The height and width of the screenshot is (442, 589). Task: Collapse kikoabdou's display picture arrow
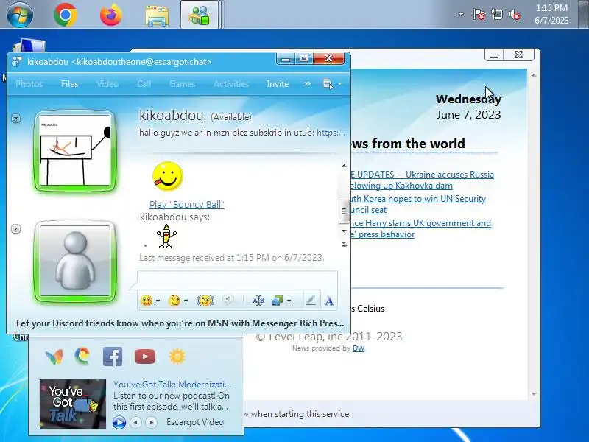[15, 119]
